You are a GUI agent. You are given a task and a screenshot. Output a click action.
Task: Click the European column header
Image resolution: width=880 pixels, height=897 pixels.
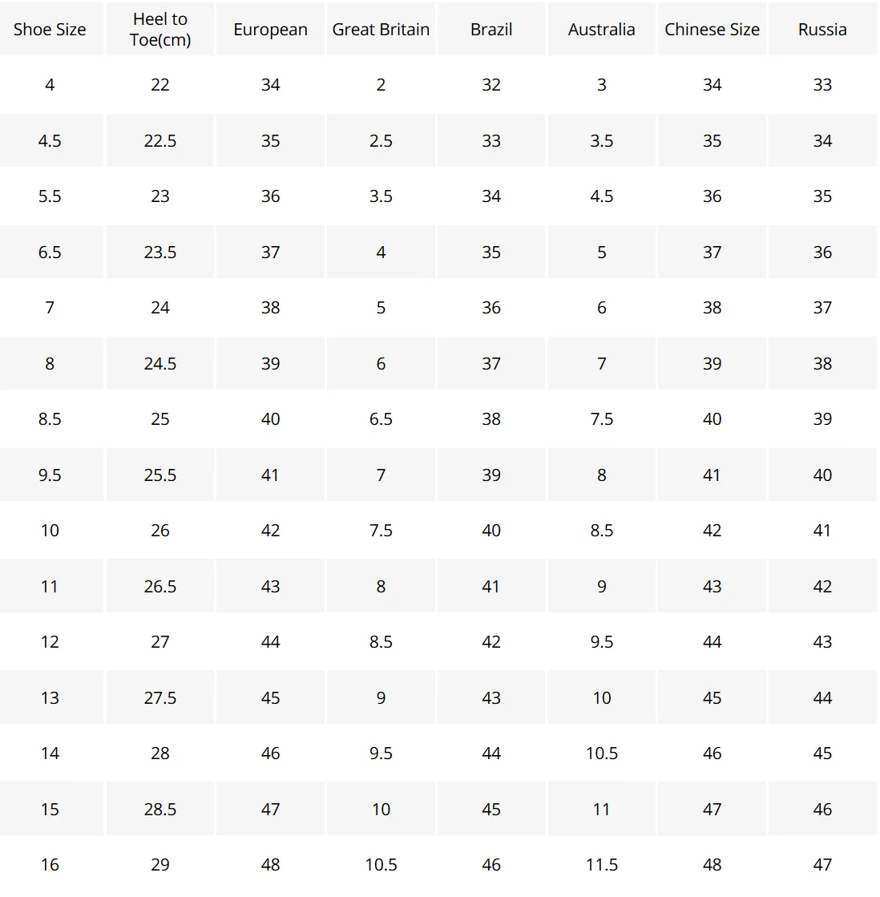point(270,29)
